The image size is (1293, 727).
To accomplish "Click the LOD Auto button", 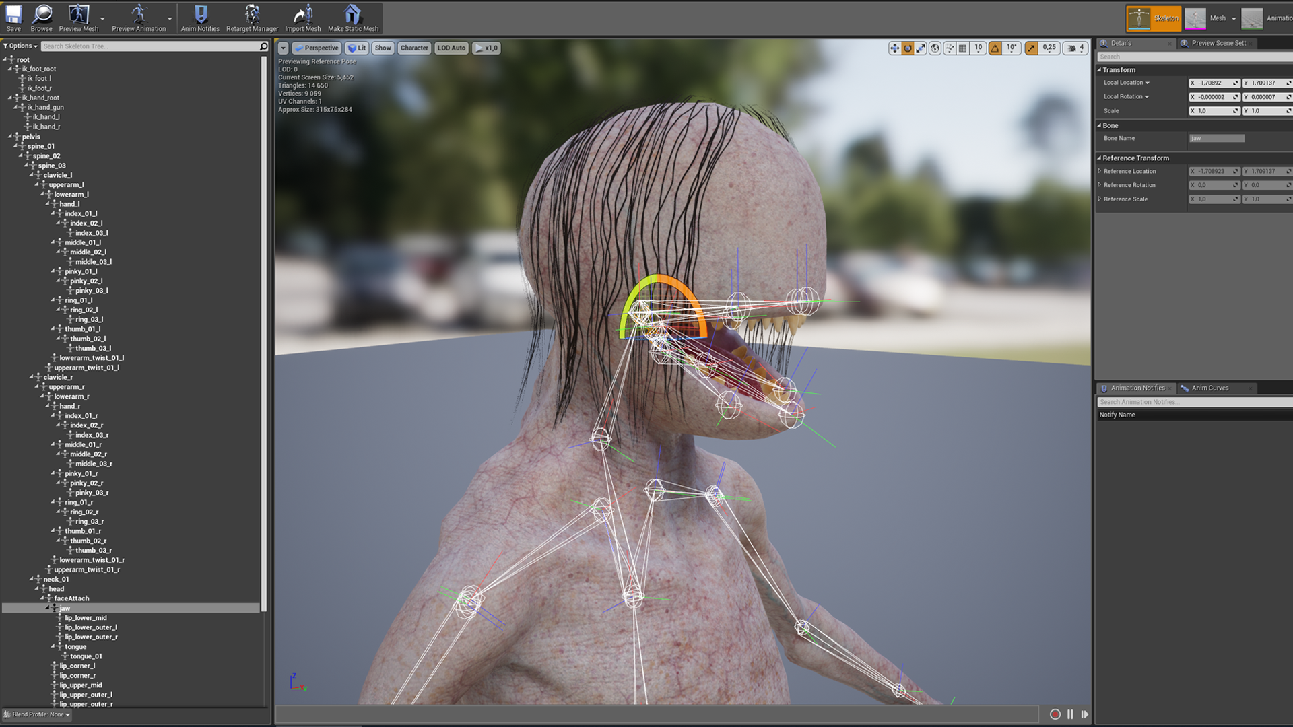I will tap(451, 48).
